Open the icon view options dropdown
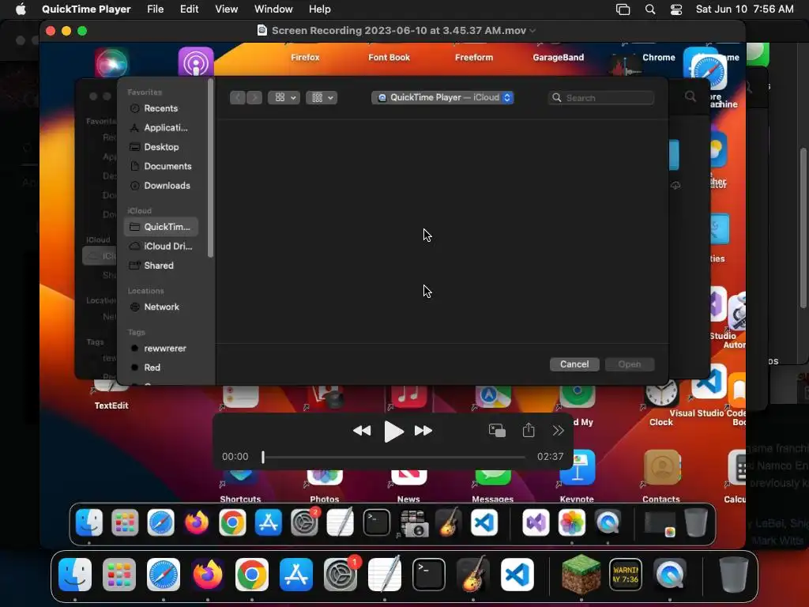 (x=284, y=97)
